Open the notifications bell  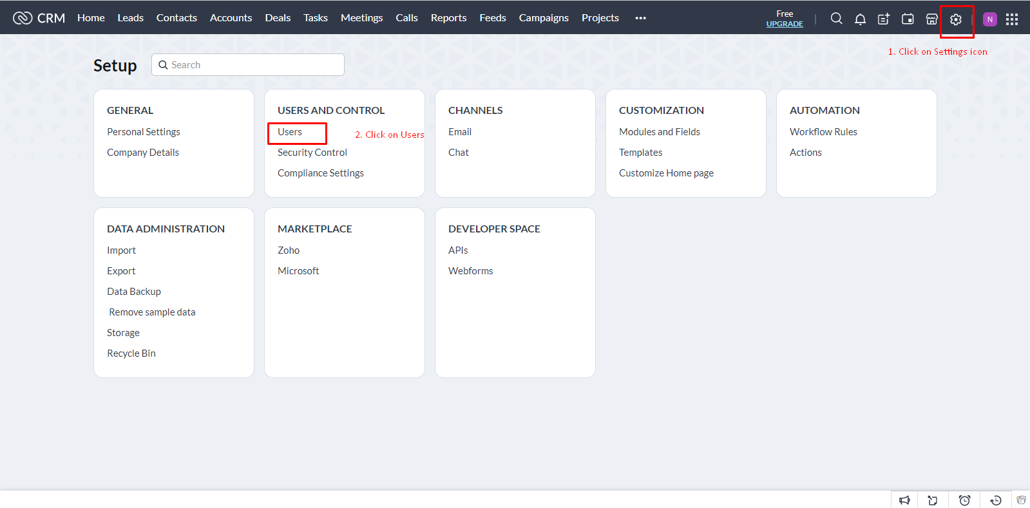click(x=860, y=19)
